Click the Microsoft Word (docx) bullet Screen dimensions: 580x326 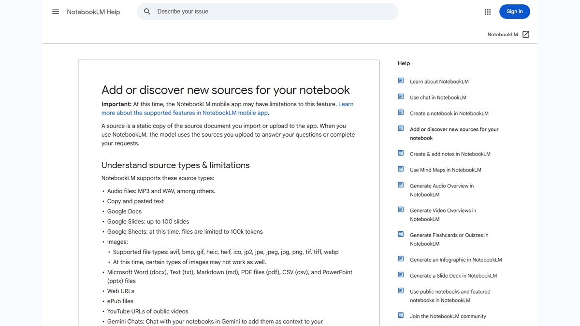click(230, 277)
